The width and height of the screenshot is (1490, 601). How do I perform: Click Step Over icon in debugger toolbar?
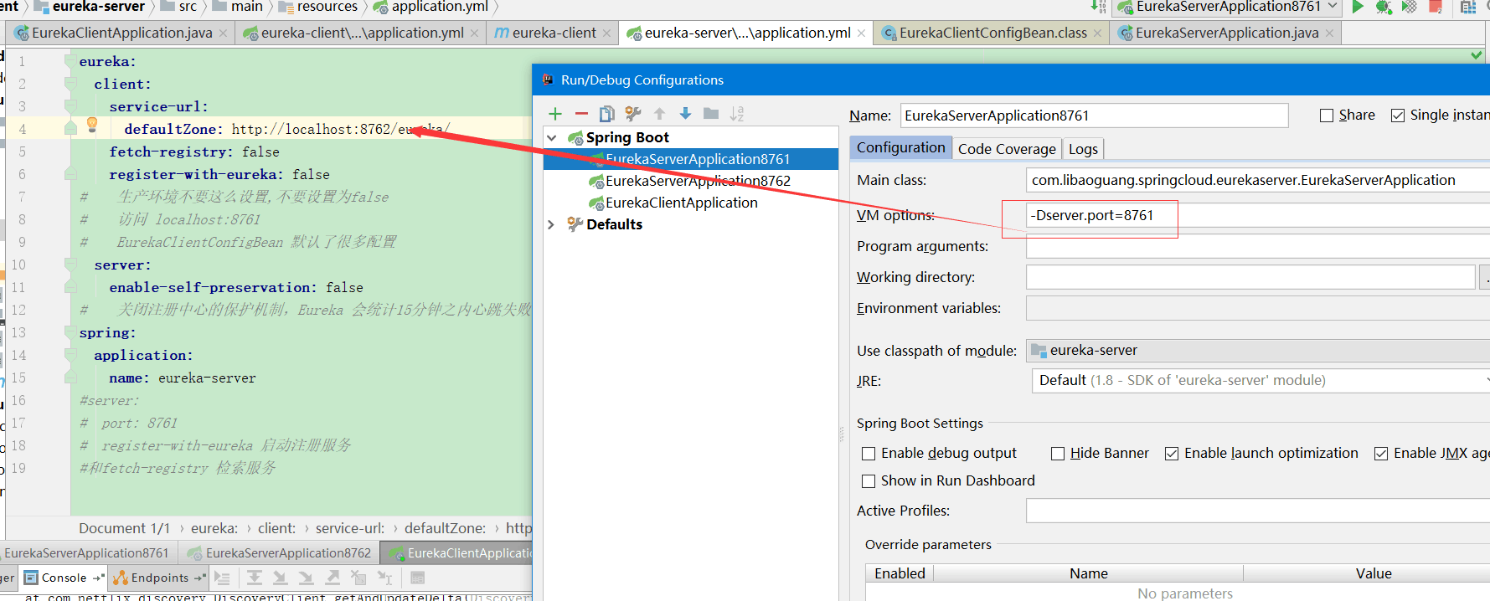(255, 578)
